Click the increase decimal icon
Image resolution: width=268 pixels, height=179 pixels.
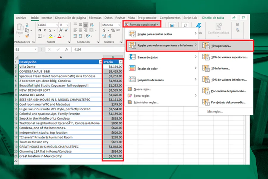(x=104, y=36)
